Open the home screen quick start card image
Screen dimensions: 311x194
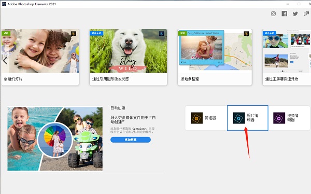pyautogui.click(x=287, y=51)
